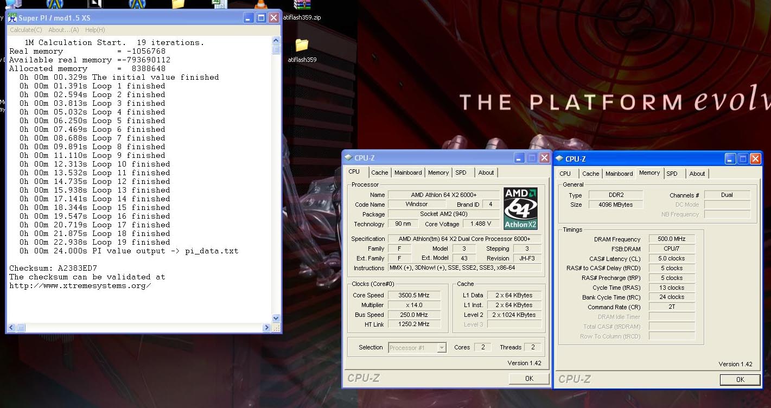Image resolution: width=771 pixels, height=408 pixels.
Task: Select the atiflash359.zip archive icon
Action: [x=302, y=5]
